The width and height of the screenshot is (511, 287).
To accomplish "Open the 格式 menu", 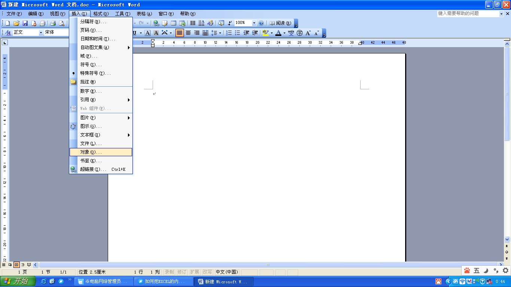I will tap(101, 14).
